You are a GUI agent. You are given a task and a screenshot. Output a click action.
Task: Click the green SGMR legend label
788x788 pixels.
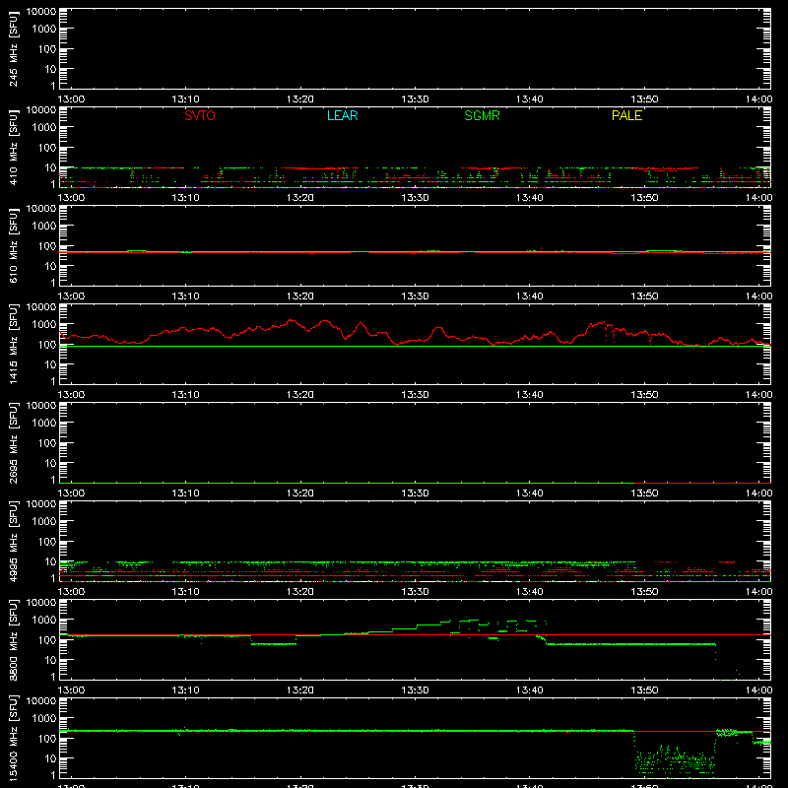pos(482,115)
